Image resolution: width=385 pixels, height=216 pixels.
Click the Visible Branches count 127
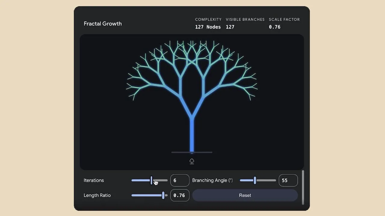[230, 27]
